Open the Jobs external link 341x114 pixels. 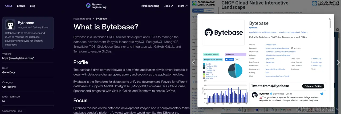(x=169, y=6)
